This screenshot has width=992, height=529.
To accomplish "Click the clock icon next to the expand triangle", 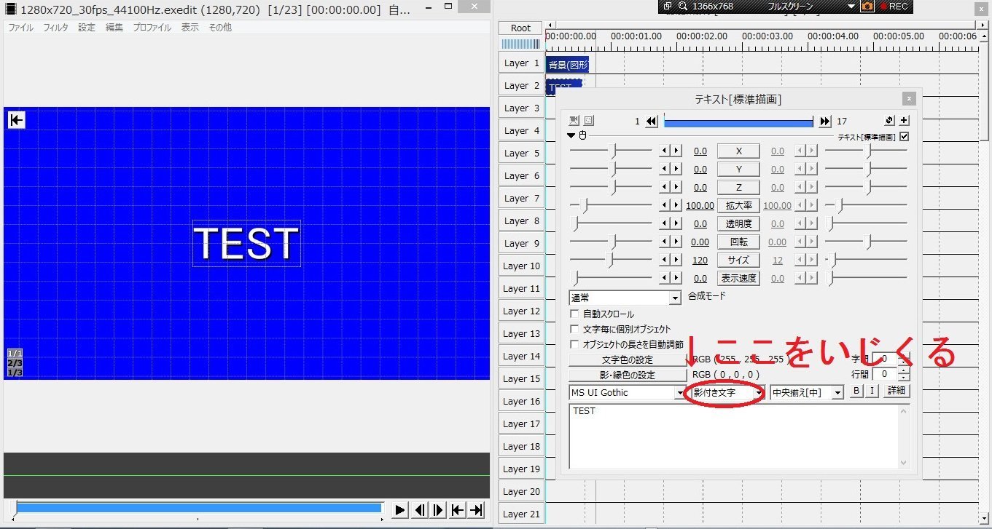I will click(582, 135).
